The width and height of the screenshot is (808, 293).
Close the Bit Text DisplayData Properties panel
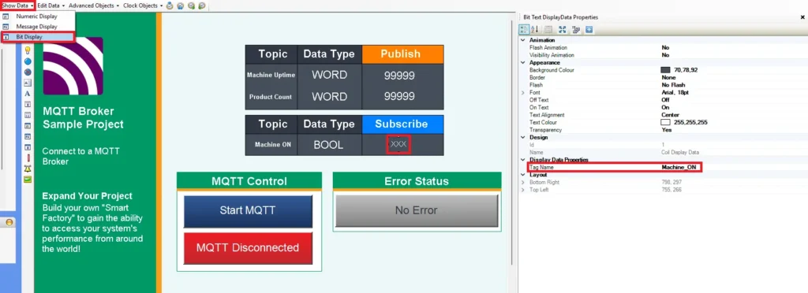coord(802,17)
